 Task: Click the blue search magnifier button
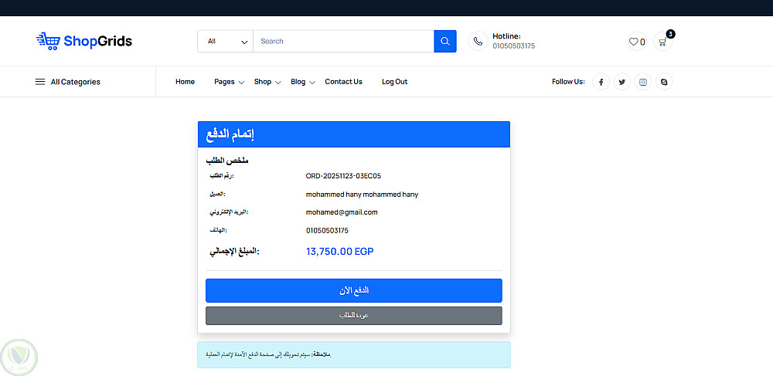pyautogui.click(x=445, y=42)
